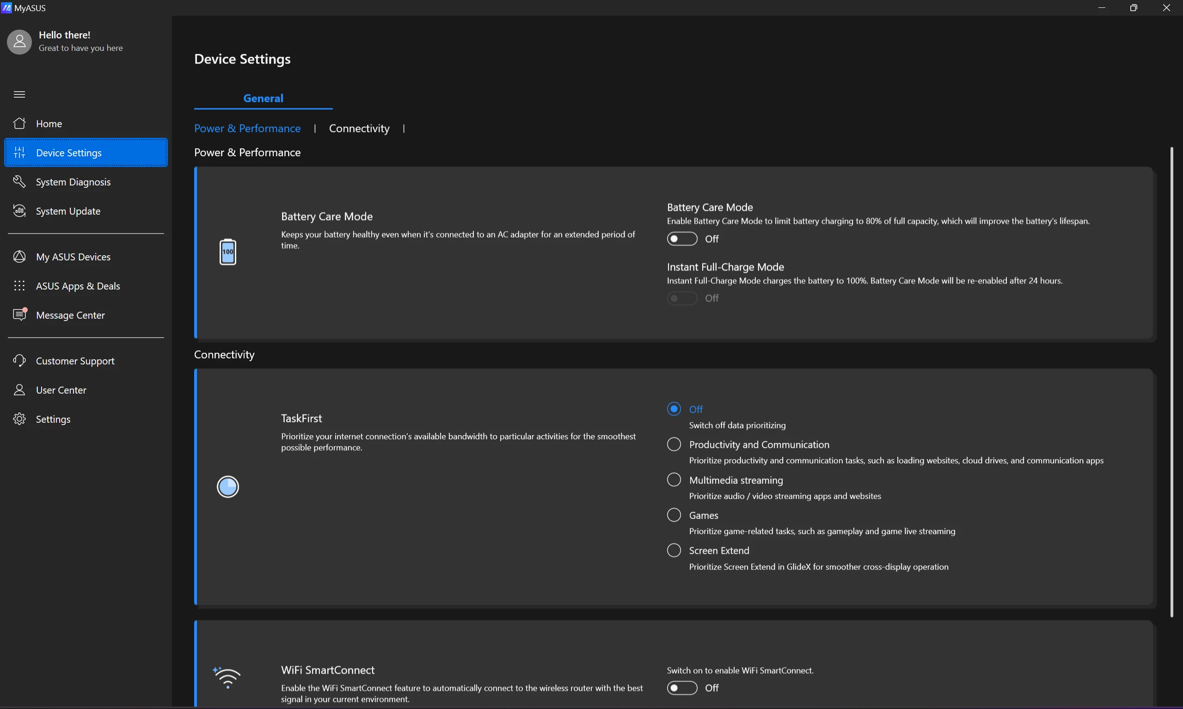Image resolution: width=1183 pixels, height=709 pixels.
Task: Collapse the sidebar with hamburger menu icon
Action: tap(19, 95)
